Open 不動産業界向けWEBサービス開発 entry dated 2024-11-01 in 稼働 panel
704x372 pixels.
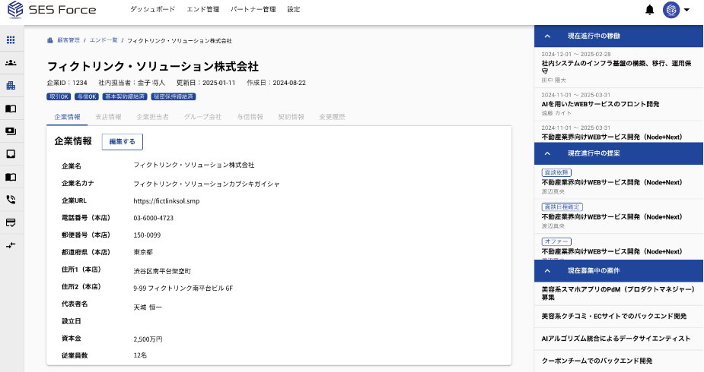[x=618, y=133]
